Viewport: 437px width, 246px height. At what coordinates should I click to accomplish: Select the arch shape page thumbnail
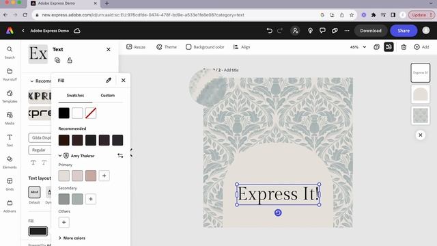(421, 94)
